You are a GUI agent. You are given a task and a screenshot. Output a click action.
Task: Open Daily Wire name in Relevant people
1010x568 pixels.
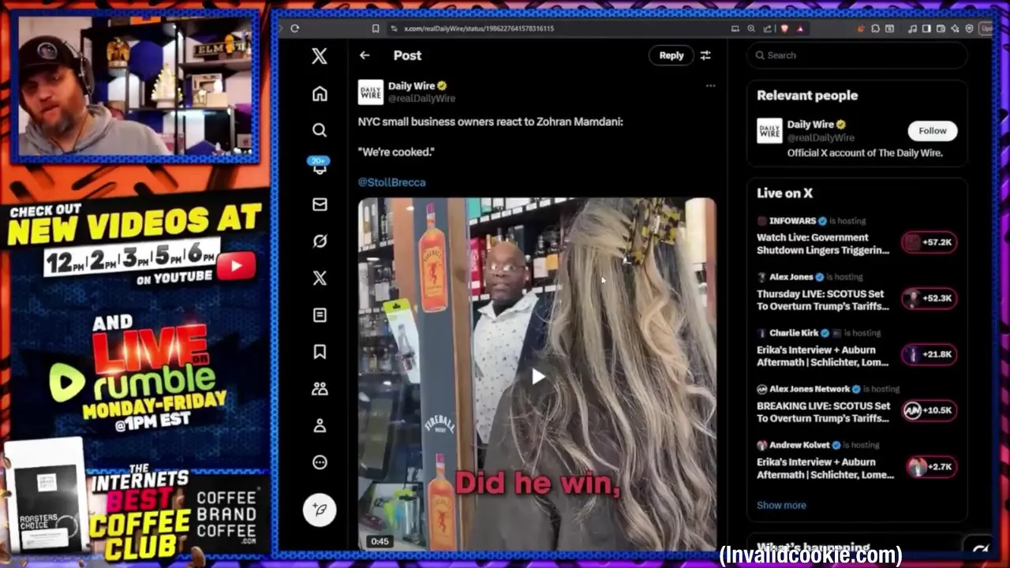pos(810,125)
